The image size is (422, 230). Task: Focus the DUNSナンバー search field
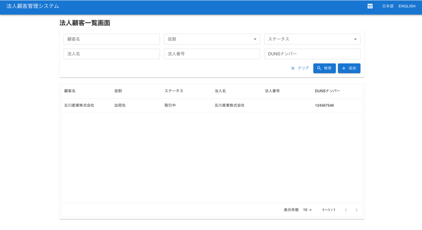tap(312, 54)
